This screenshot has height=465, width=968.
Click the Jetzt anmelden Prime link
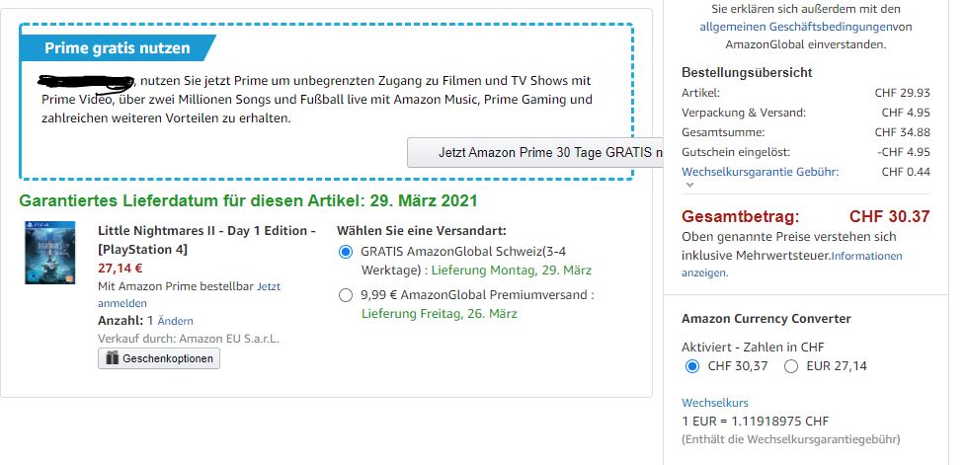[268, 286]
